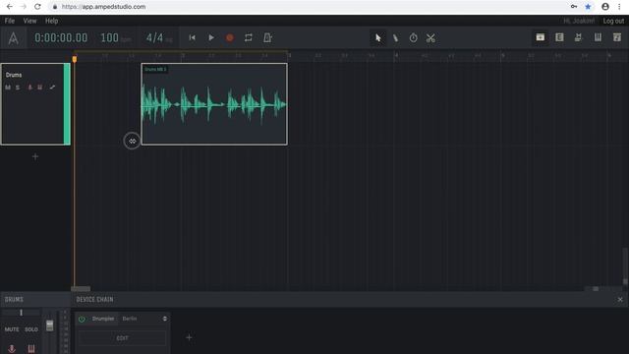Open the virtual piano keyboard icon
This screenshot has height=354, width=629.
click(598, 37)
